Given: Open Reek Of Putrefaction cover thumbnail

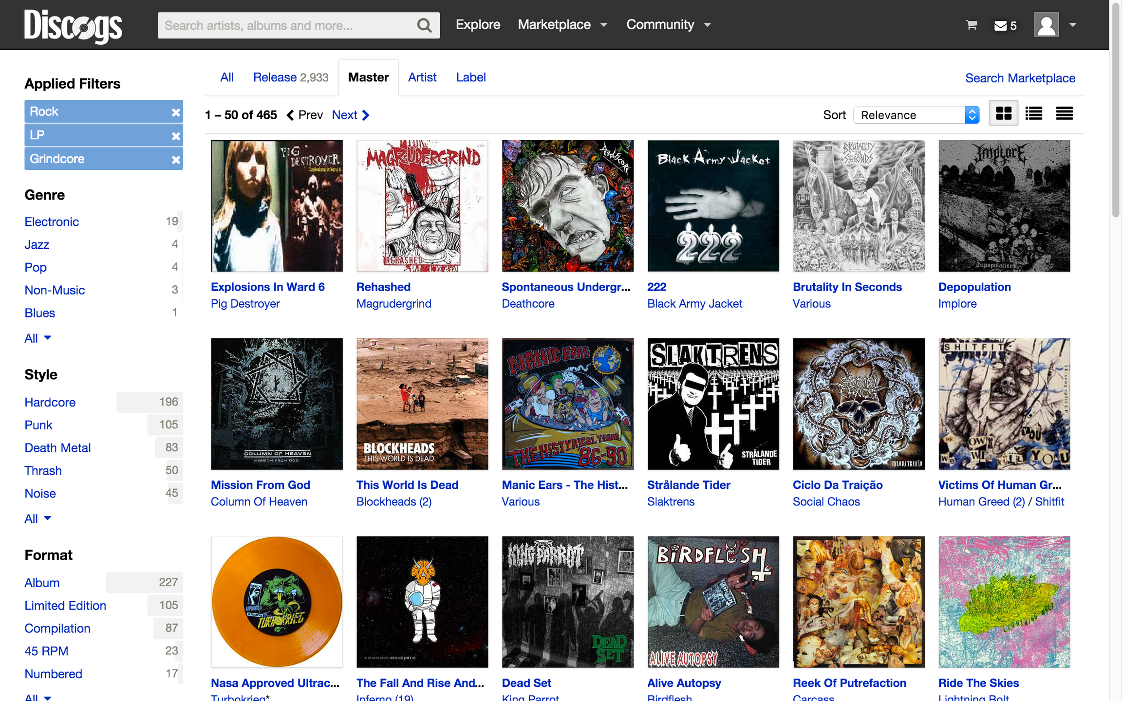Looking at the screenshot, I should click(x=859, y=602).
